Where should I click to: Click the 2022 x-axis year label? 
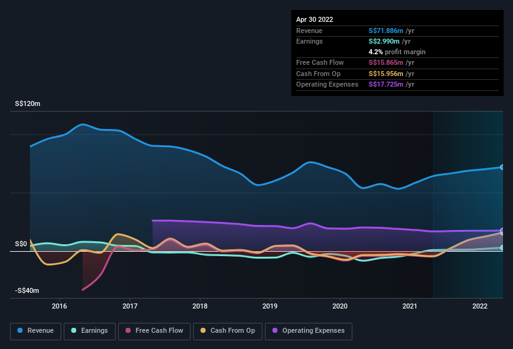(480, 306)
